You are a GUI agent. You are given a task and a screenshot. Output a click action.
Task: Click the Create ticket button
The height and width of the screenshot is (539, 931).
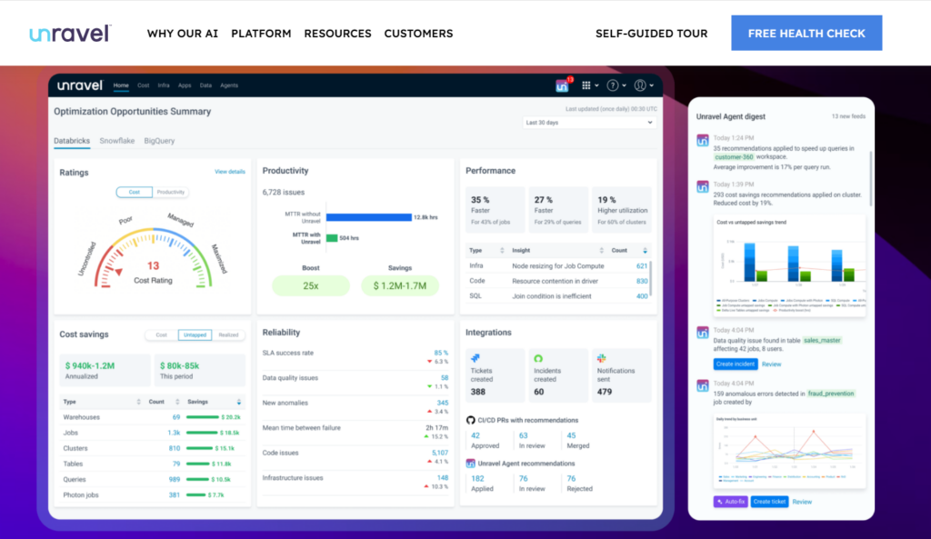pyautogui.click(x=769, y=502)
